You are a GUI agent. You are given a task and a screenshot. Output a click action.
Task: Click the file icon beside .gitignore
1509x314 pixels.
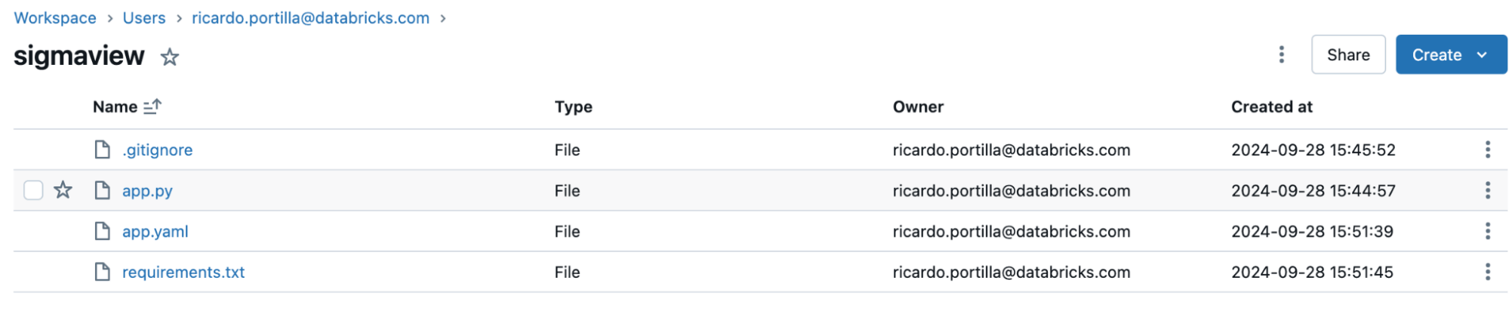[x=102, y=149]
